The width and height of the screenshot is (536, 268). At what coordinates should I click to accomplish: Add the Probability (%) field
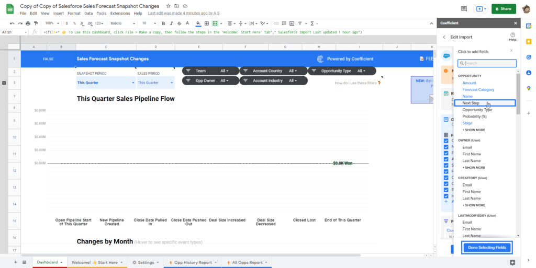coord(474,116)
